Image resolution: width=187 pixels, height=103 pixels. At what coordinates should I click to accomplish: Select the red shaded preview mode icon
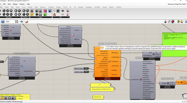(173, 22)
